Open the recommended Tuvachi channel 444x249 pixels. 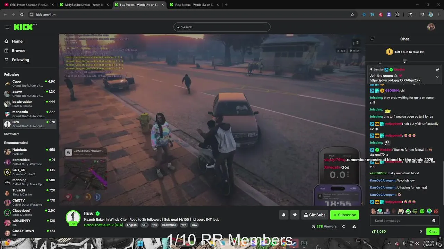(29, 192)
